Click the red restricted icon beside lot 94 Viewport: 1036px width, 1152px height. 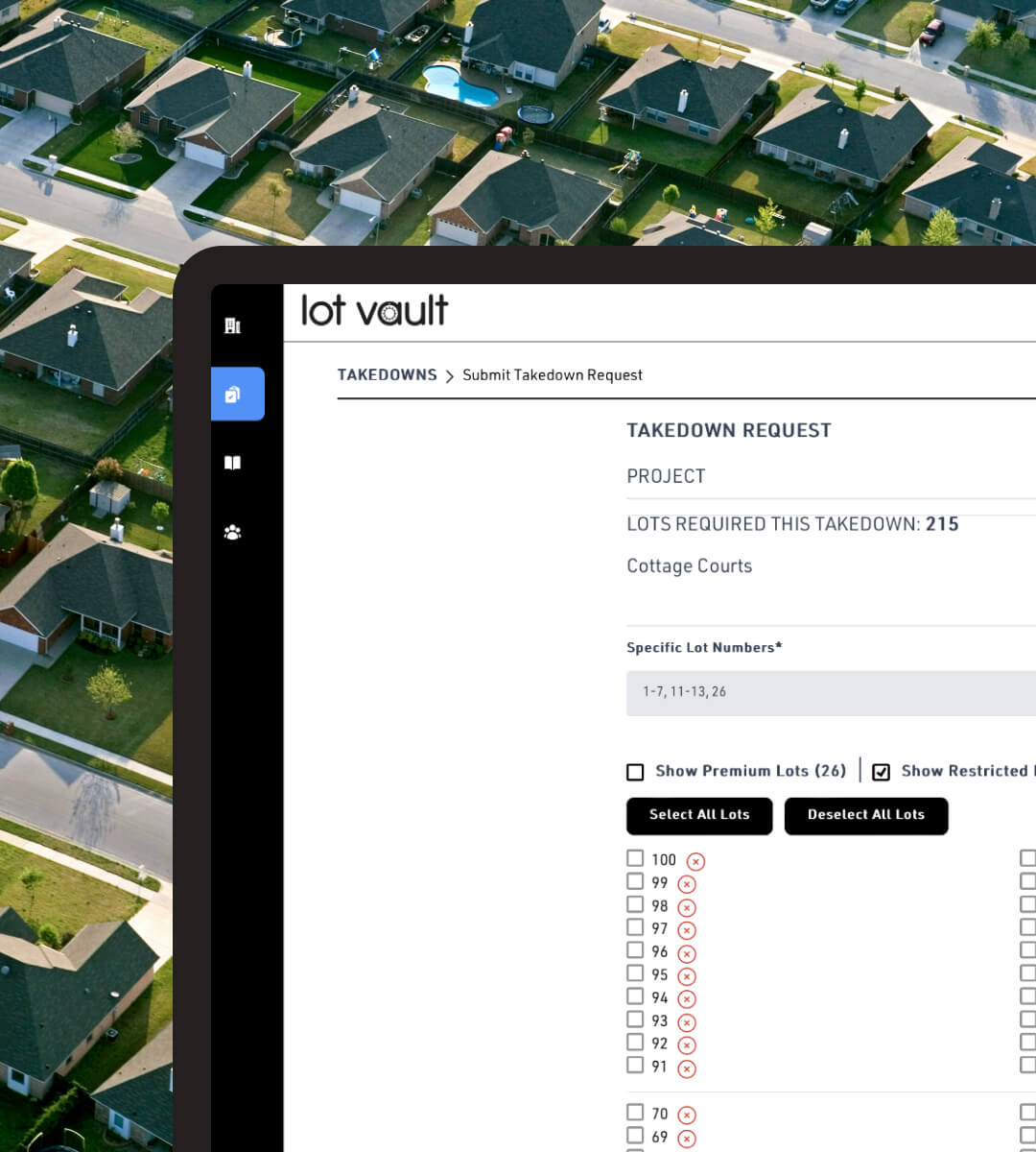[x=687, y=999]
